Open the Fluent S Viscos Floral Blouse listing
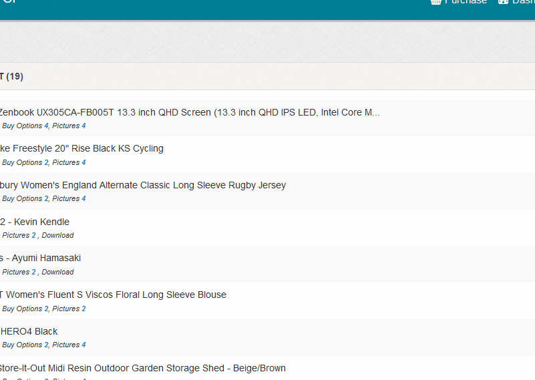This screenshot has width=535, height=380. tap(113, 295)
